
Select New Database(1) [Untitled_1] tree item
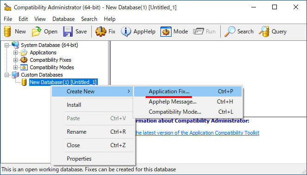coord(64,82)
